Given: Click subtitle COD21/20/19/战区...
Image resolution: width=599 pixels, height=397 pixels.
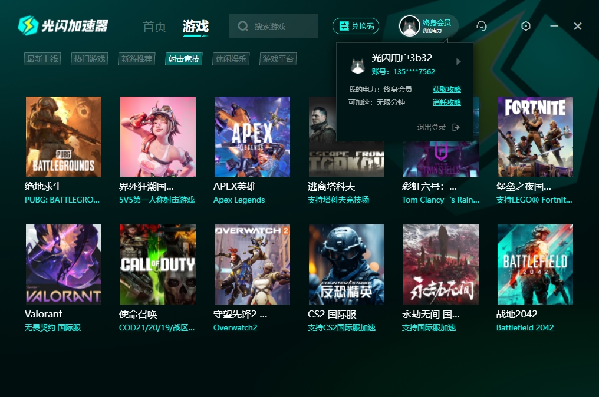Looking at the screenshot, I should pyautogui.click(x=157, y=327).
